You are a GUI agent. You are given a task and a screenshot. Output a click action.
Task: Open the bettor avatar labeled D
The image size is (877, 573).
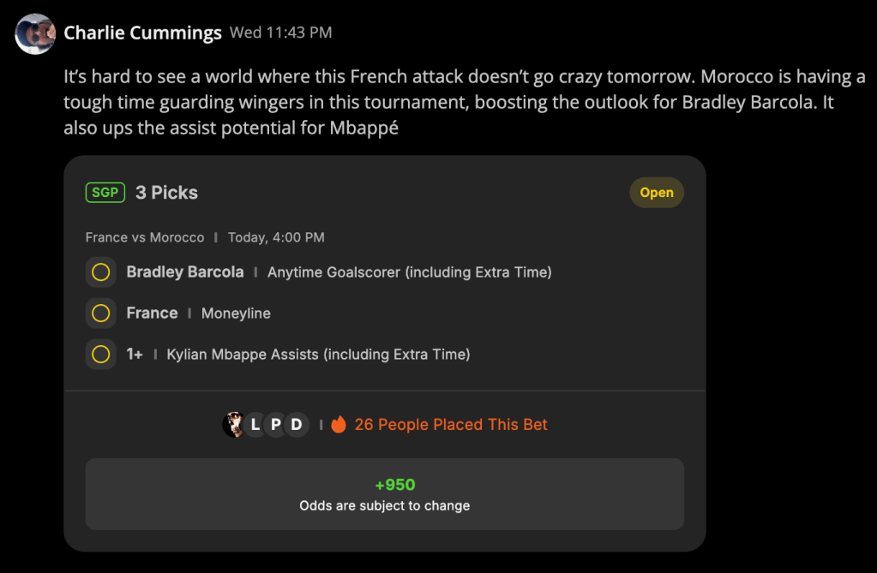click(297, 424)
